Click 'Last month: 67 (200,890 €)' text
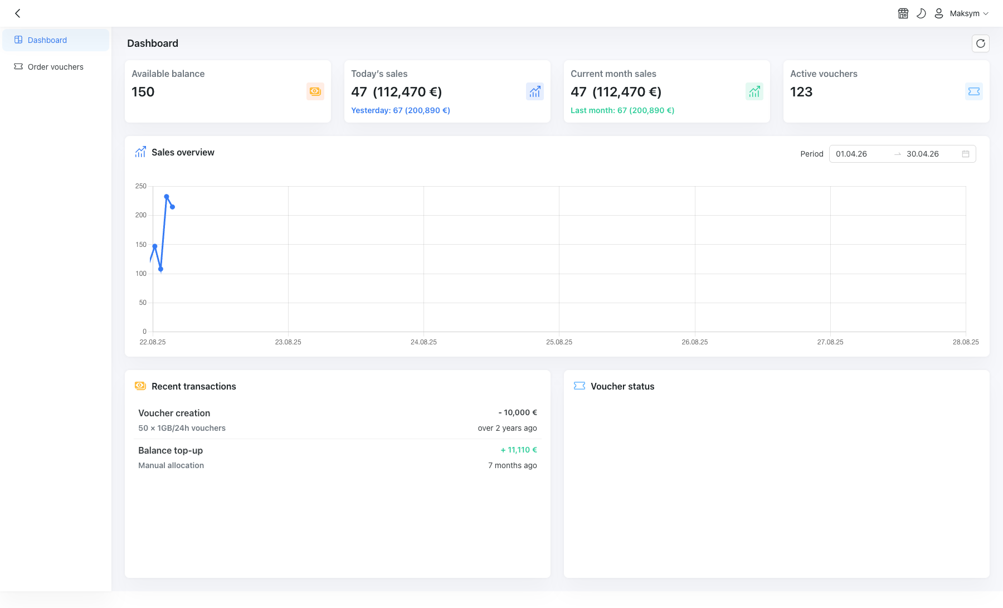Viewport: 1003px width, 608px height. [622, 110]
